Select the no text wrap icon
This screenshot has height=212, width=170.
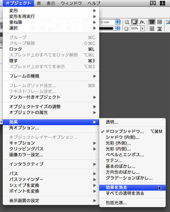(x=152, y=22)
